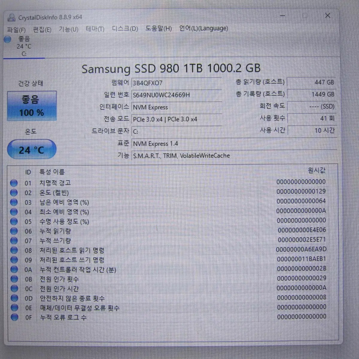Click the status dot for 05 수명 사용 정도
Viewport: 359px width, 359px height.
tap(14, 221)
